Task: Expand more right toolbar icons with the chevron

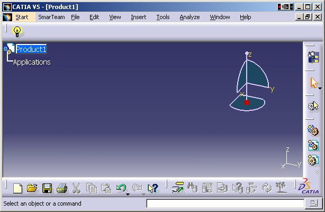Action: point(318,172)
